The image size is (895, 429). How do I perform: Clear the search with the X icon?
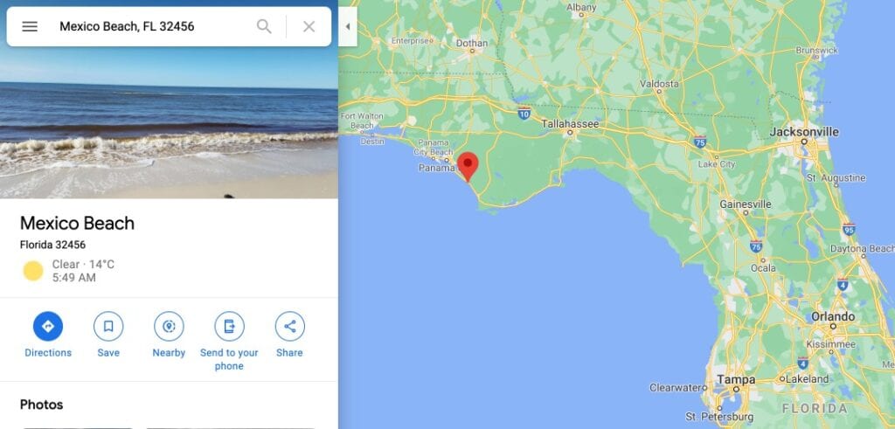[309, 26]
